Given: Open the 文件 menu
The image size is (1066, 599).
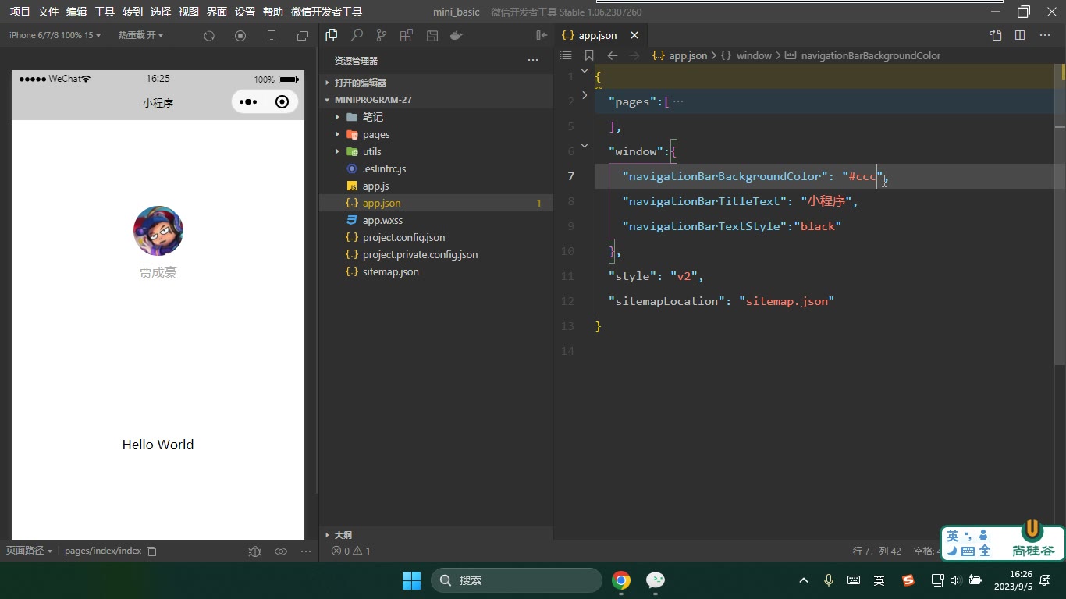Looking at the screenshot, I should click(48, 12).
